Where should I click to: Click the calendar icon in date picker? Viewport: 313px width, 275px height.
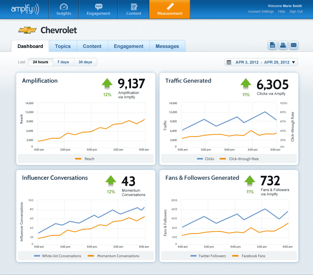(229, 62)
